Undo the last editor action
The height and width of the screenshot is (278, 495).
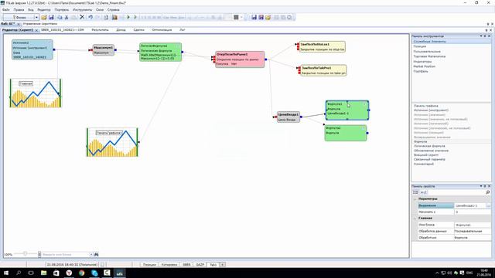pyautogui.click(x=90, y=17)
